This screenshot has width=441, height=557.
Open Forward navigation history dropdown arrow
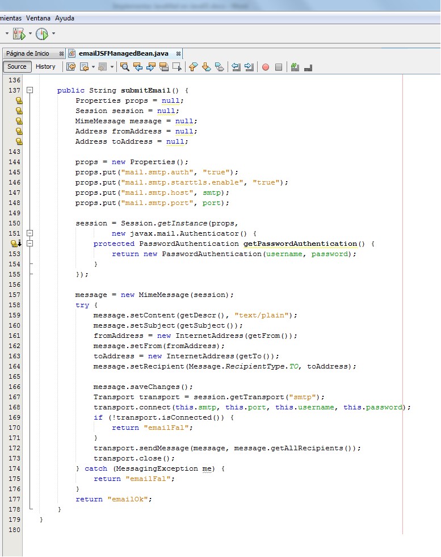[x=112, y=67]
